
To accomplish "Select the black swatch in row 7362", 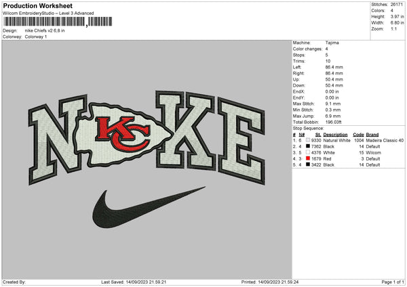I will pyautogui.click(x=308, y=146).
